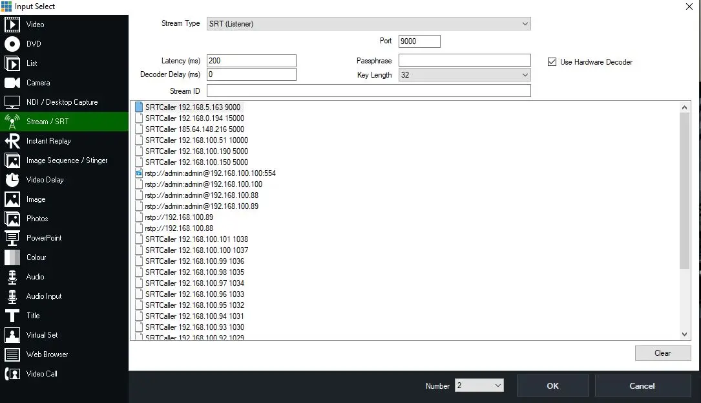The height and width of the screenshot is (403, 701).
Task: Click the Decoder Delay (ms) field
Action: coord(251,74)
